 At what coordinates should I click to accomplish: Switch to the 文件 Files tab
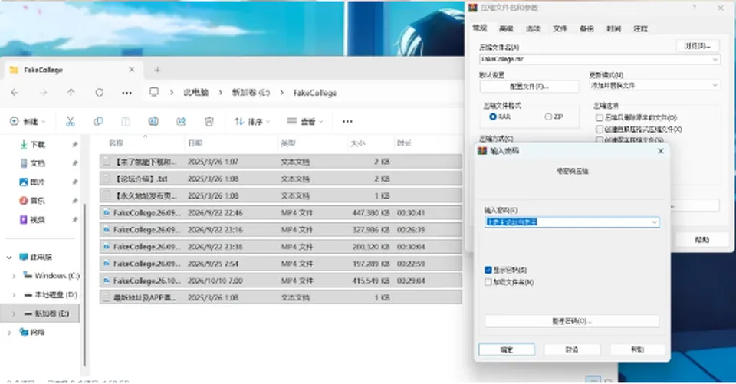click(560, 28)
